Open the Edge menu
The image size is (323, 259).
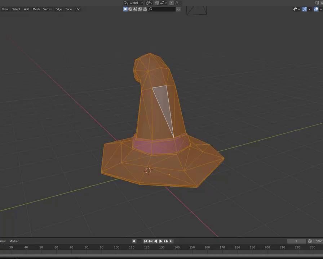pyautogui.click(x=58, y=9)
